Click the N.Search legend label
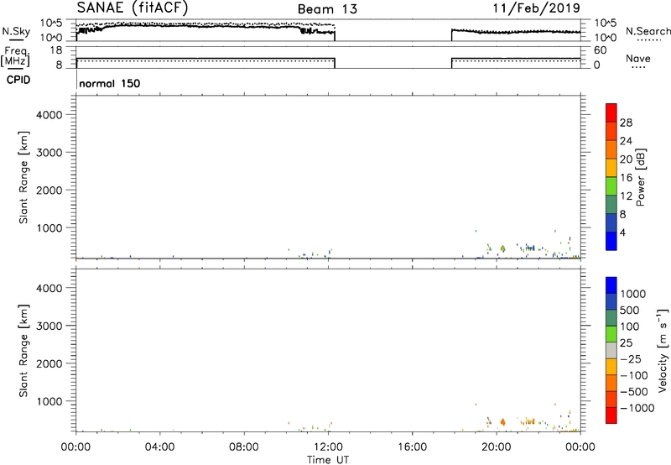The image size is (671, 465). [x=648, y=31]
